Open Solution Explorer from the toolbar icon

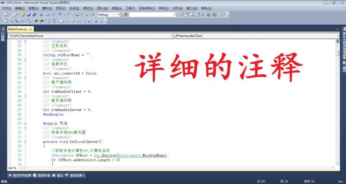pyautogui.click(x=181, y=15)
